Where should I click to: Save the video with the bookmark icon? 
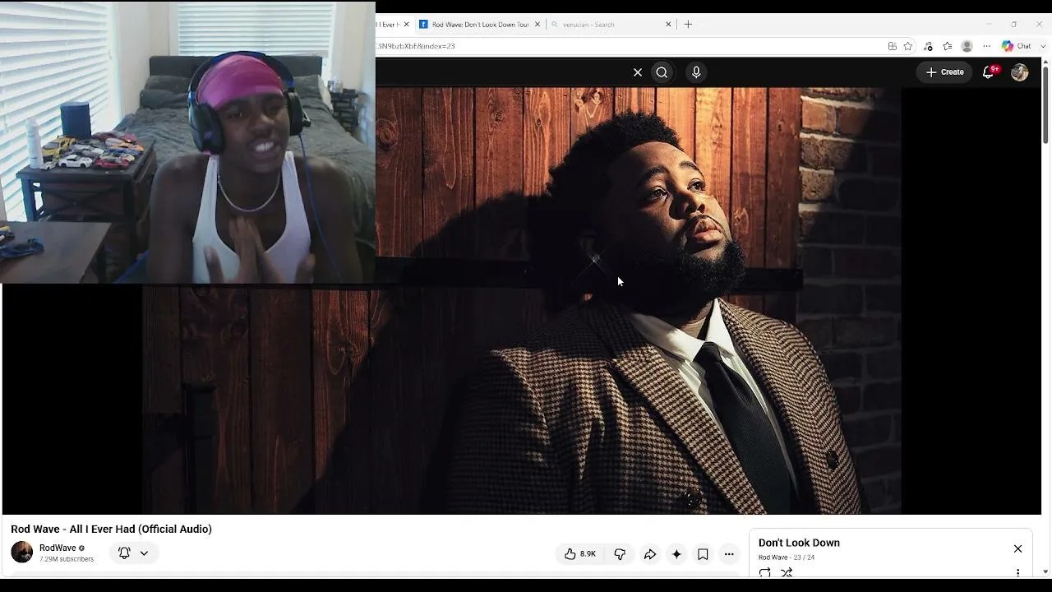(x=703, y=554)
